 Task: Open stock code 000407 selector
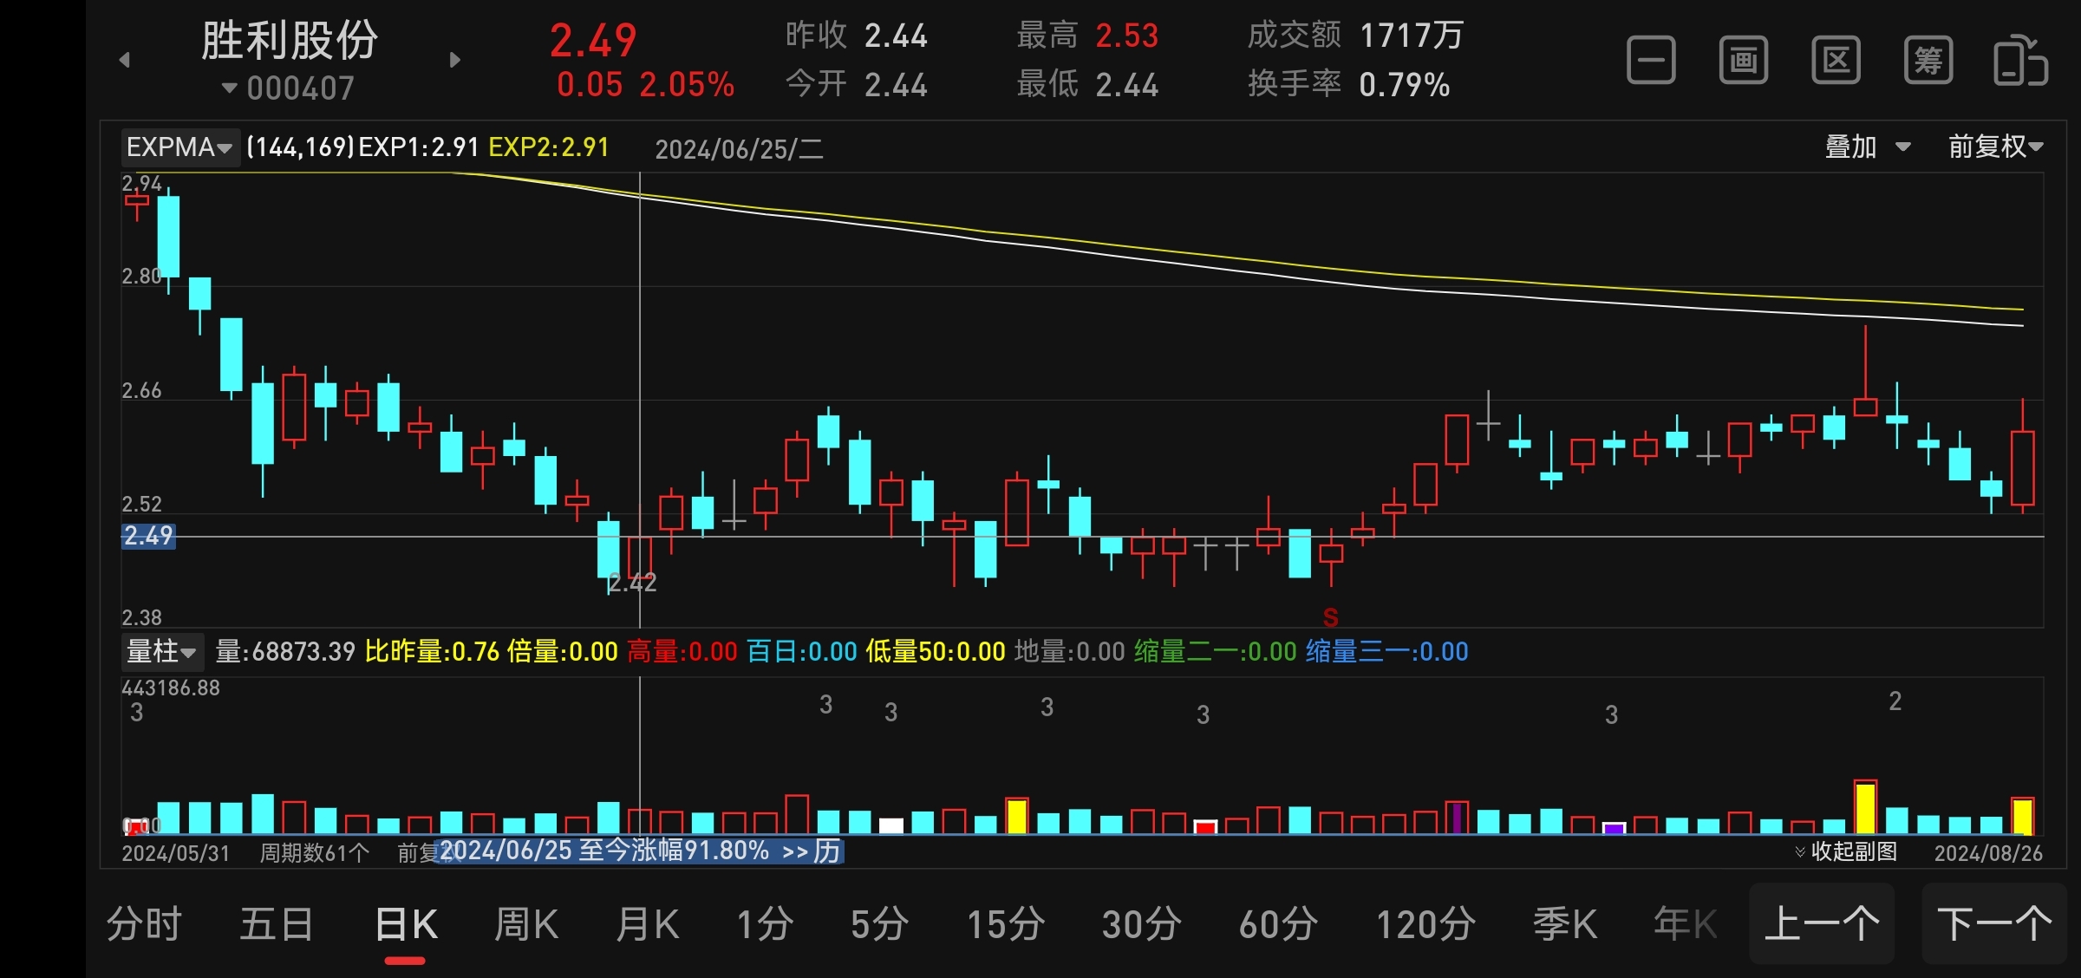289,88
